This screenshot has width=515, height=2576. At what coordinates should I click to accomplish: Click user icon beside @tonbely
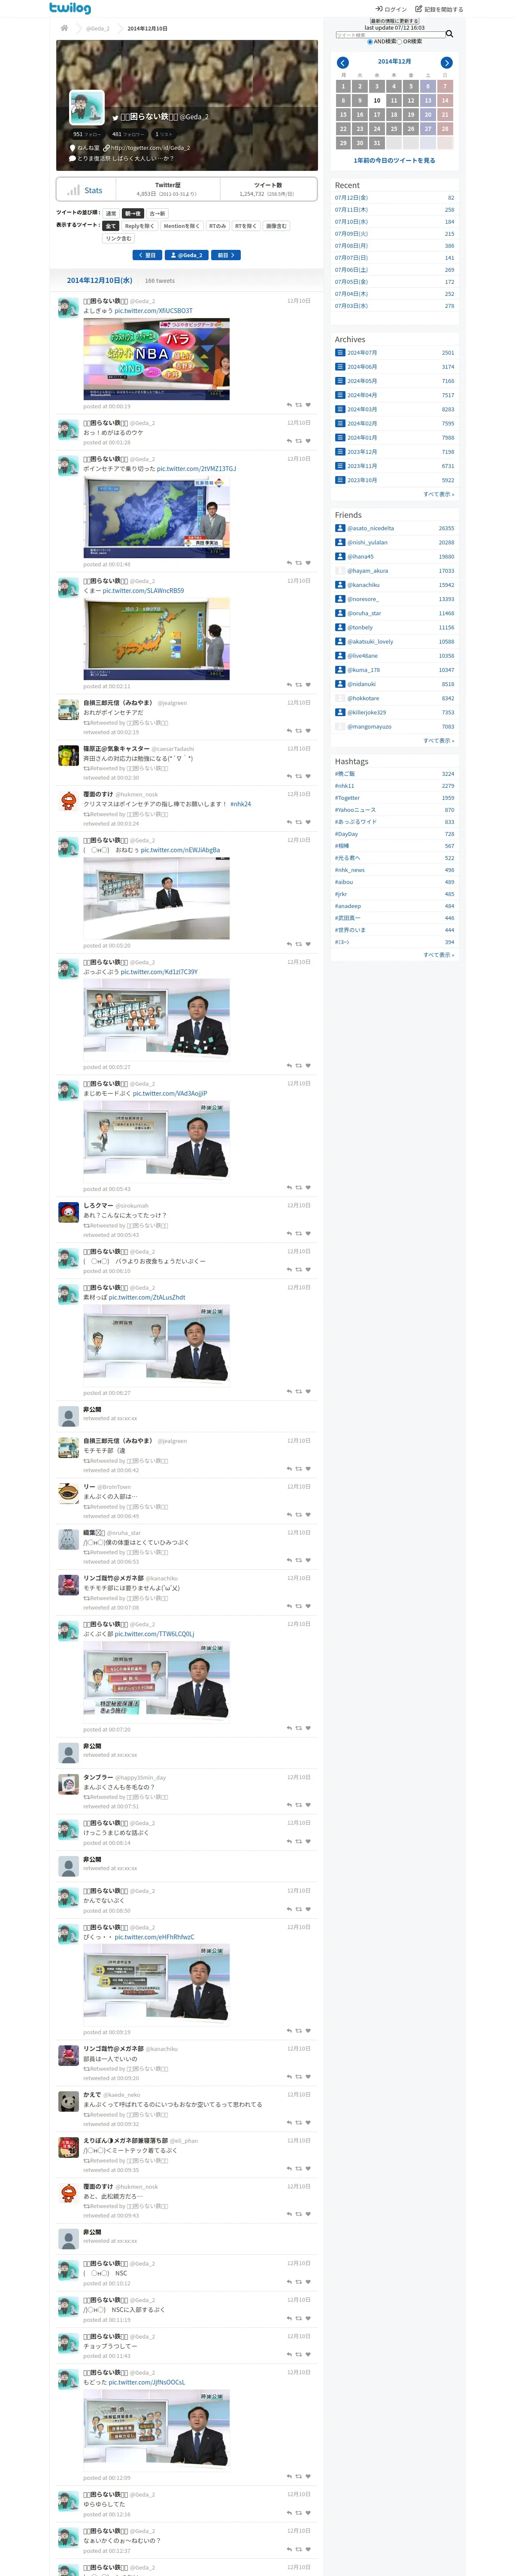pos(340,627)
